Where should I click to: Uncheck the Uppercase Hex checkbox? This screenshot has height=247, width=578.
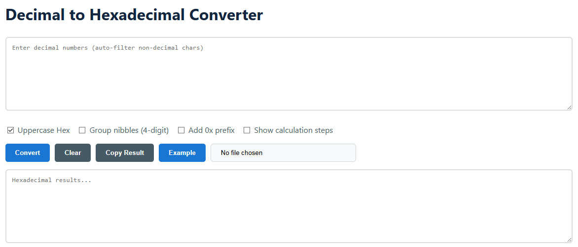pos(10,130)
